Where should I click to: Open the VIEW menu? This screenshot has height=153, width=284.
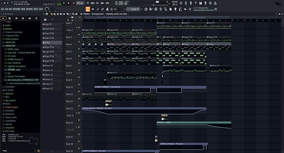(23, 9)
